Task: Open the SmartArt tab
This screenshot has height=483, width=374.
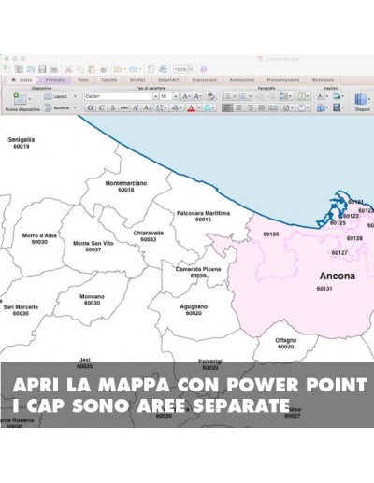Action: [x=168, y=80]
